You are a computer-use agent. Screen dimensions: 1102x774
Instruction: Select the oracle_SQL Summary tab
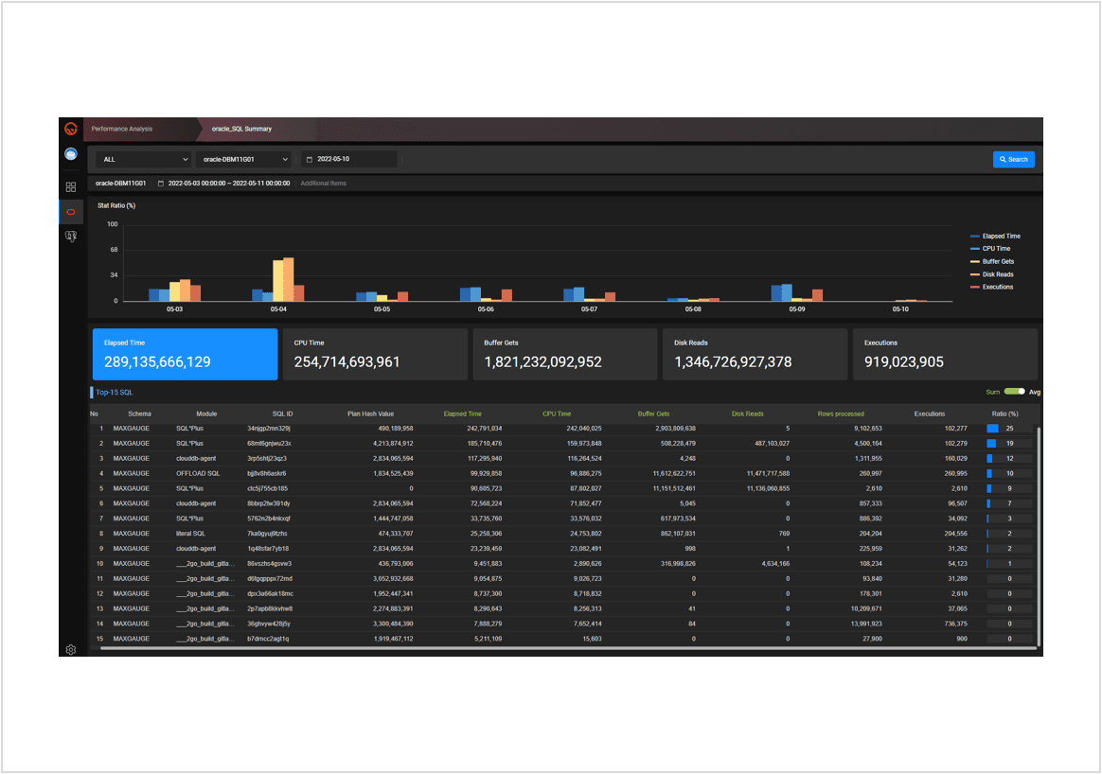(241, 129)
